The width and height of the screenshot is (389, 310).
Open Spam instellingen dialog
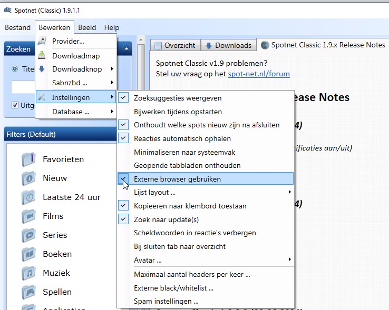(205, 302)
